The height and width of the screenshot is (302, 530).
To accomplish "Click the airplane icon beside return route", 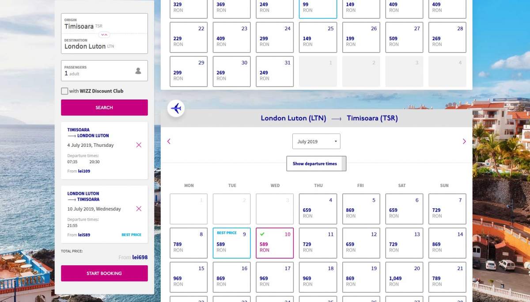I will [x=176, y=108].
